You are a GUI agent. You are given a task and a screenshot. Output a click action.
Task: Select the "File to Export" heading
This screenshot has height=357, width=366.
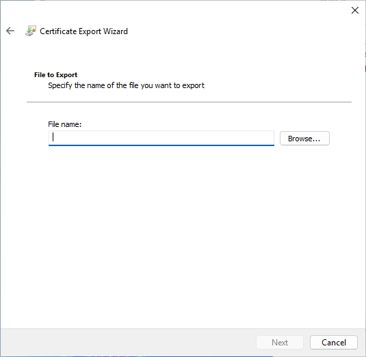pyautogui.click(x=55, y=75)
